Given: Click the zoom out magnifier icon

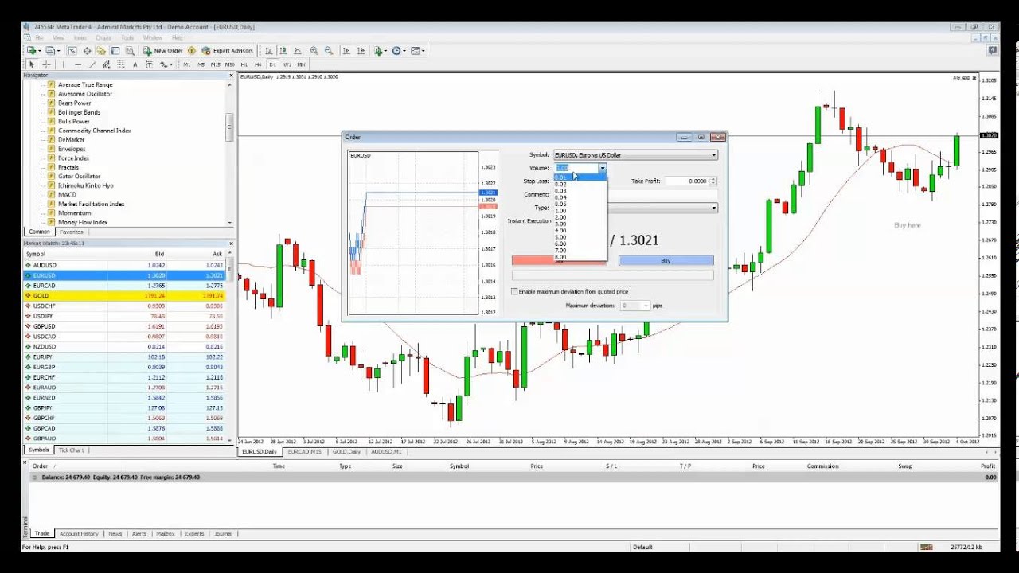Looking at the screenshot, I should (329, 51).
